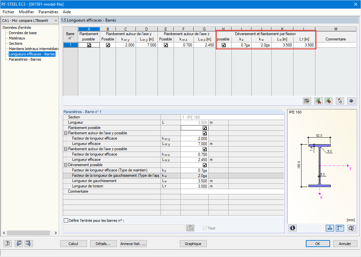
Task: Toggle Flambement possible checkbox in table row 1
Action: pyautogui.click(x=89, y=45)
